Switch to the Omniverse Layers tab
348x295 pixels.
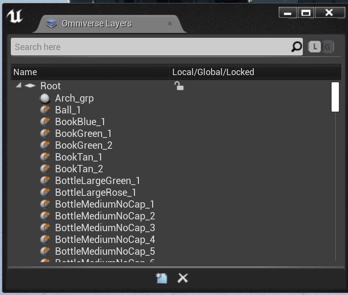[110, 24]
